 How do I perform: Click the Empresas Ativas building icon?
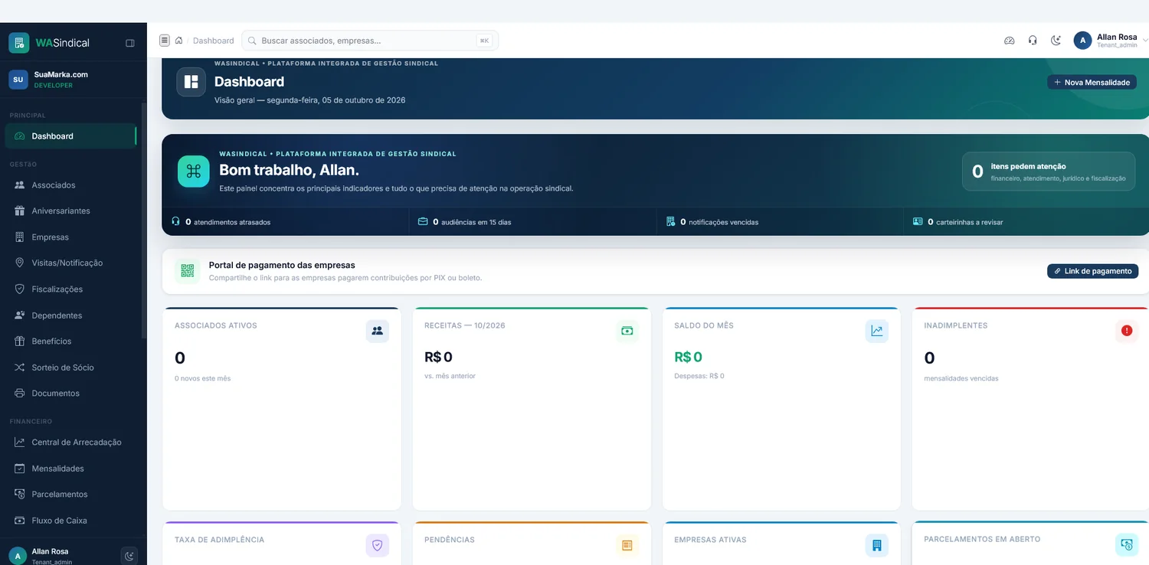pyautogui.click(x=876, y=545)
